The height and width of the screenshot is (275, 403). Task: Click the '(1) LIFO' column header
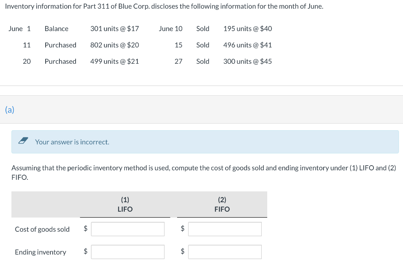[x=125, y=204]
